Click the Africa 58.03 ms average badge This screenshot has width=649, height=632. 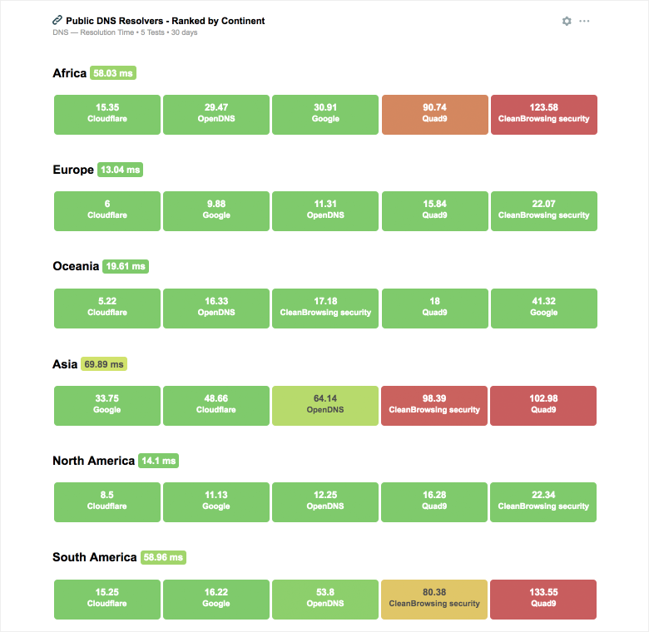(x=113, y=73)
